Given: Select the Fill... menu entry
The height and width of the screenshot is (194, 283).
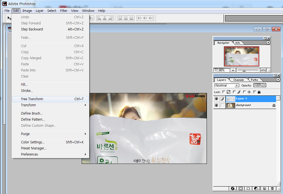Looking at the screenshot, I should pyautogui.click(x=50, y=84).
